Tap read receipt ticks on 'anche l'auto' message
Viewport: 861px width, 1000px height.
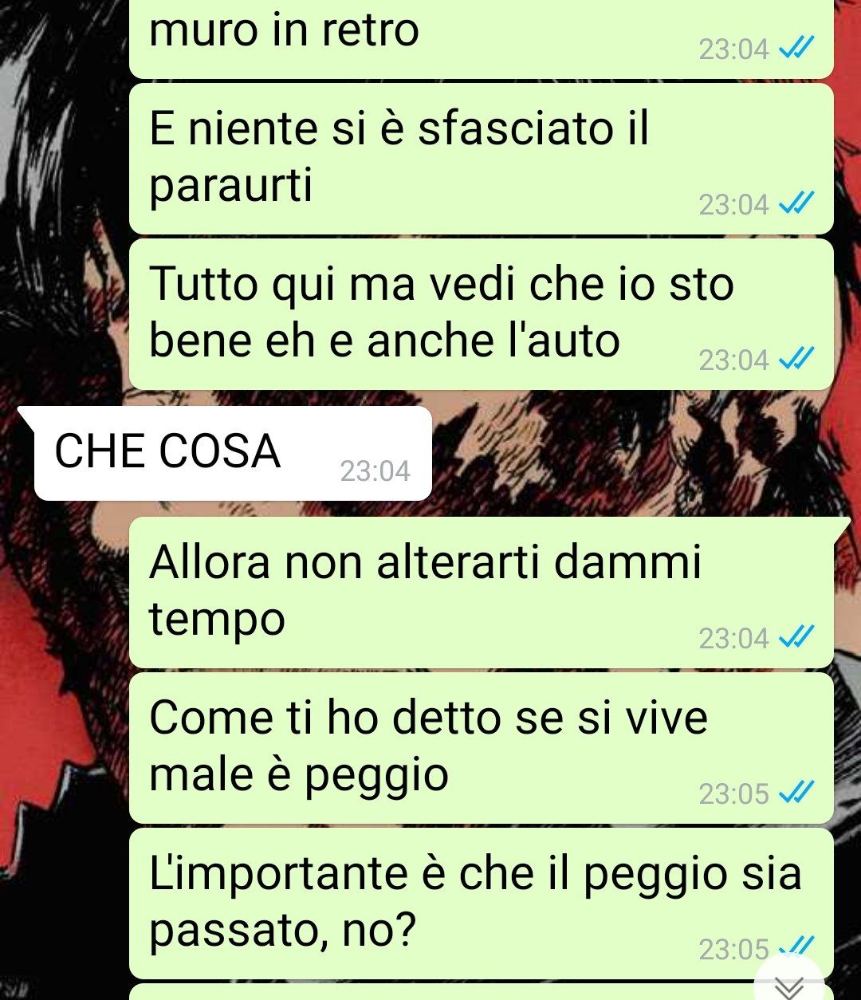tap(796, 360)
